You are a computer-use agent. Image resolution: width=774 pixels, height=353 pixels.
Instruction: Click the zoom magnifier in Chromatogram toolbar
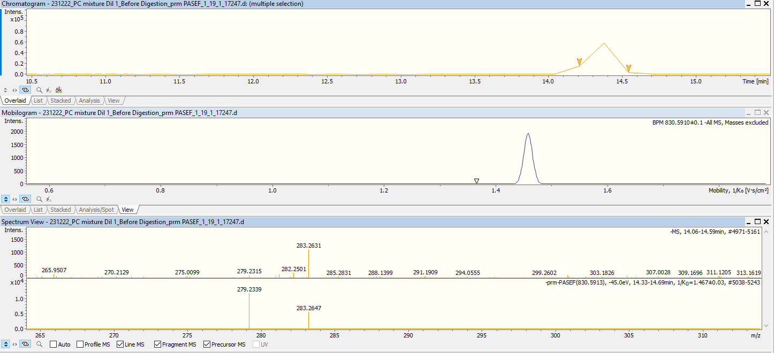coord(39,90)
